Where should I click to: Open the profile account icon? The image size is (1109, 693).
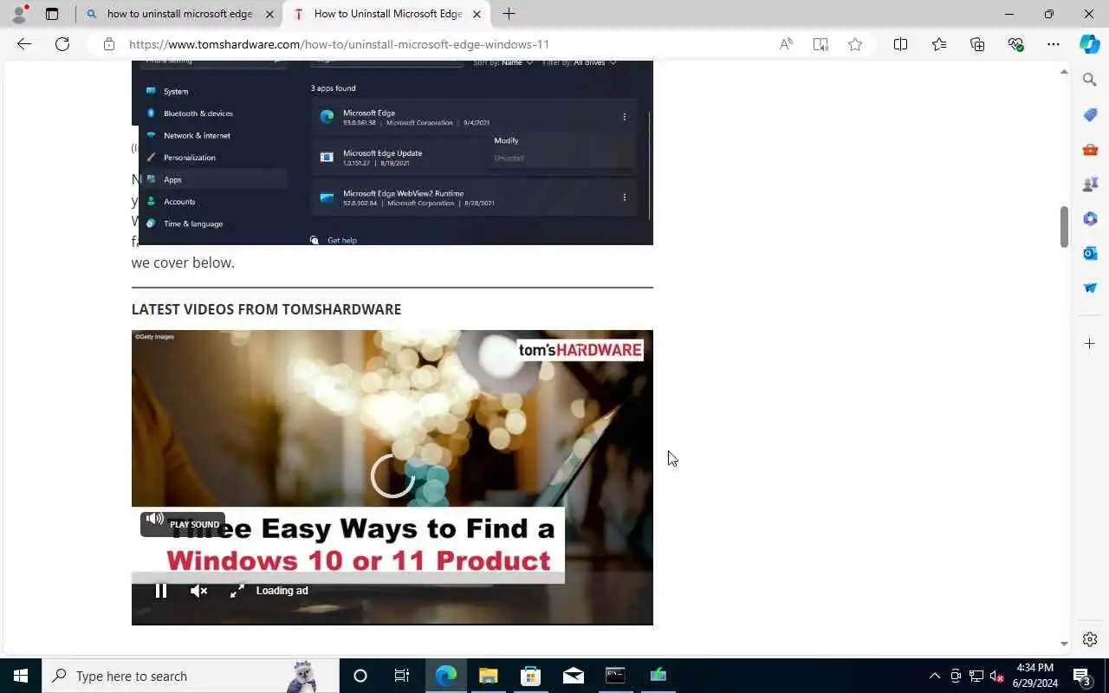tap(19, 14)
